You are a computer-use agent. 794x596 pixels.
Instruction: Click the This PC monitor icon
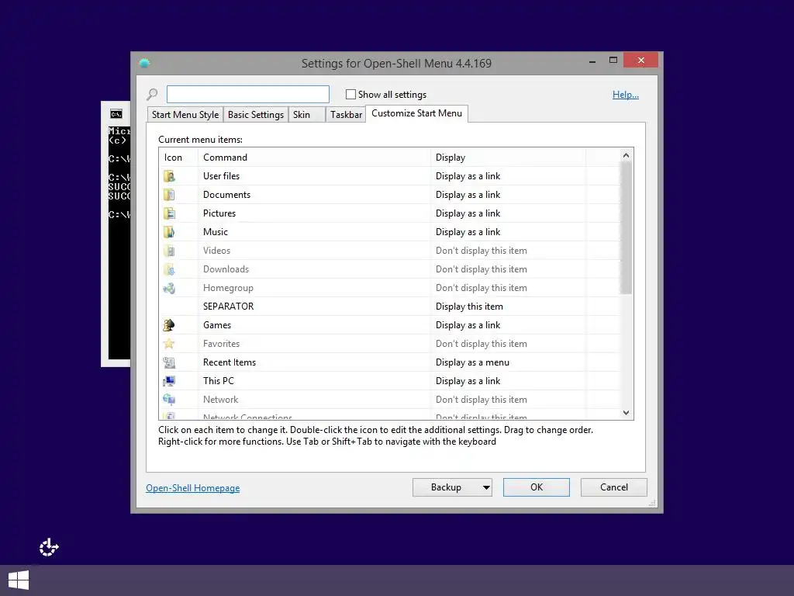[169, 380]
